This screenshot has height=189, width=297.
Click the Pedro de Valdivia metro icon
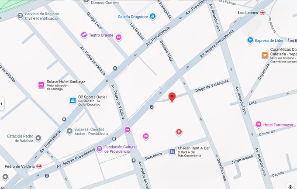pyautogui.click(x=39, y=166)
